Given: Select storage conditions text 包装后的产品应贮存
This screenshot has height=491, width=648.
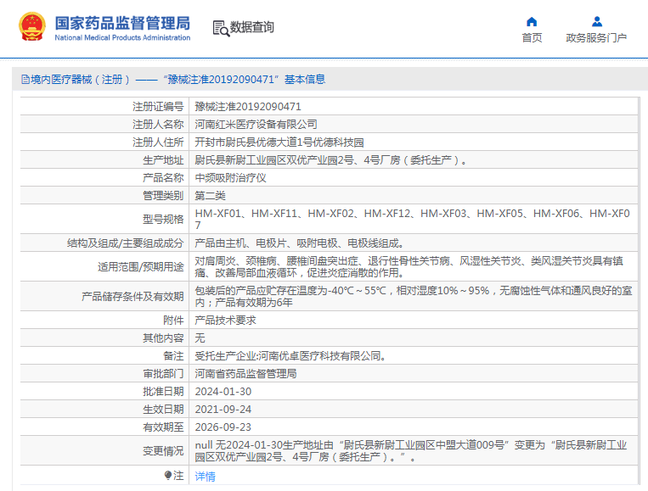Looking at the screenshot, I should pos(414,296).
